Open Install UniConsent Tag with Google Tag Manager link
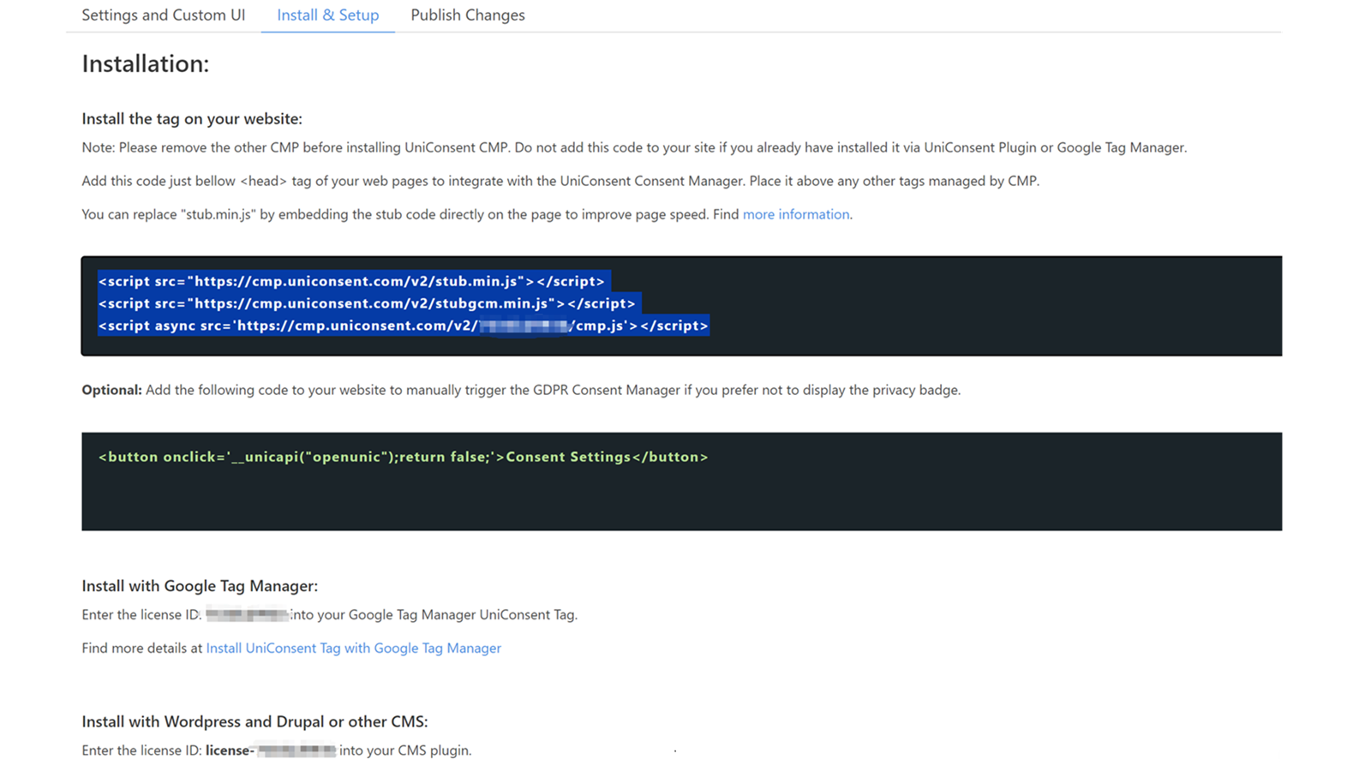The image size is (1371, 771). [353, 648]
